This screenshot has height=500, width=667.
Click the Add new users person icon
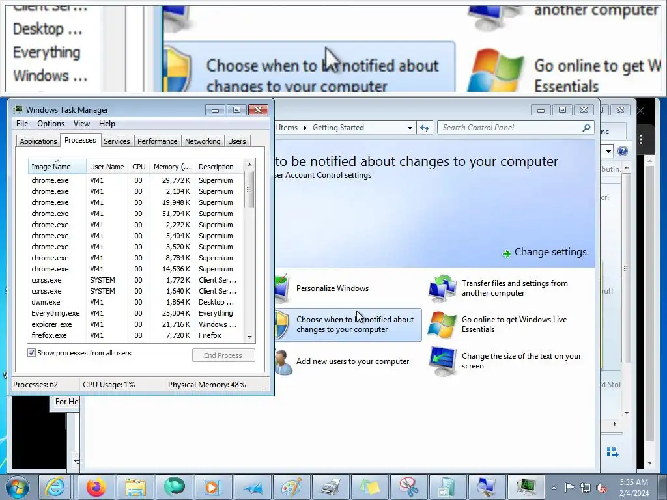tap(282, 362)
